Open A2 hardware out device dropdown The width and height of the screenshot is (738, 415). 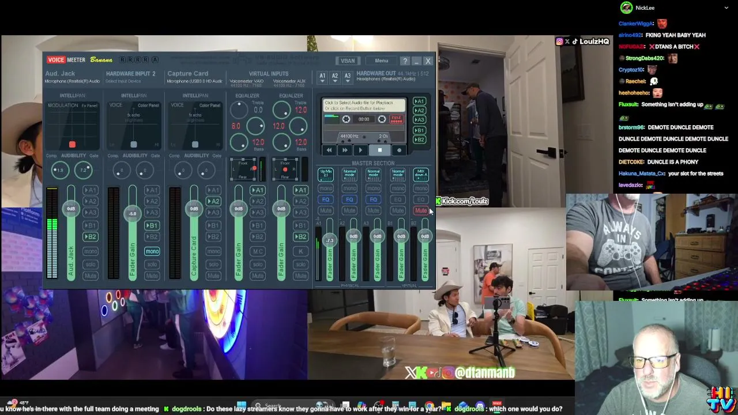(334, 77)
